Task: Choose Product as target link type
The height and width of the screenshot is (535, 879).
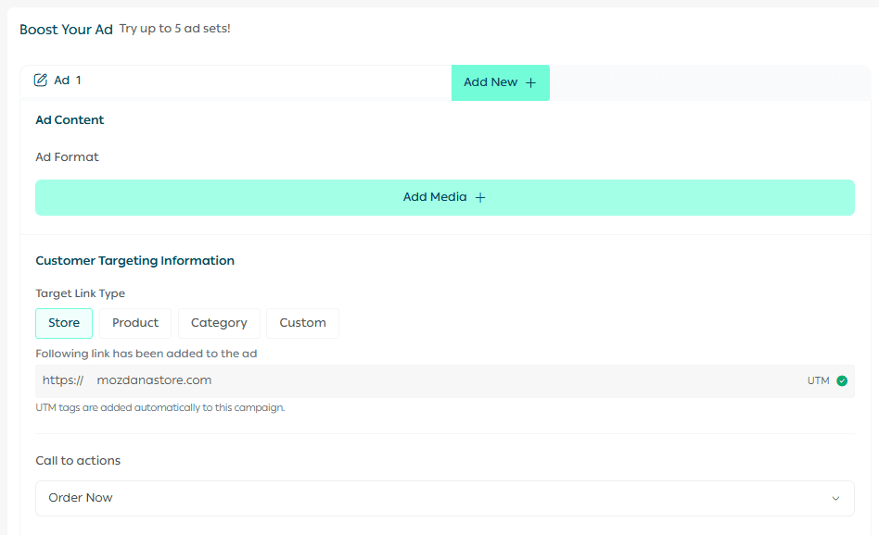Action: 135,323
